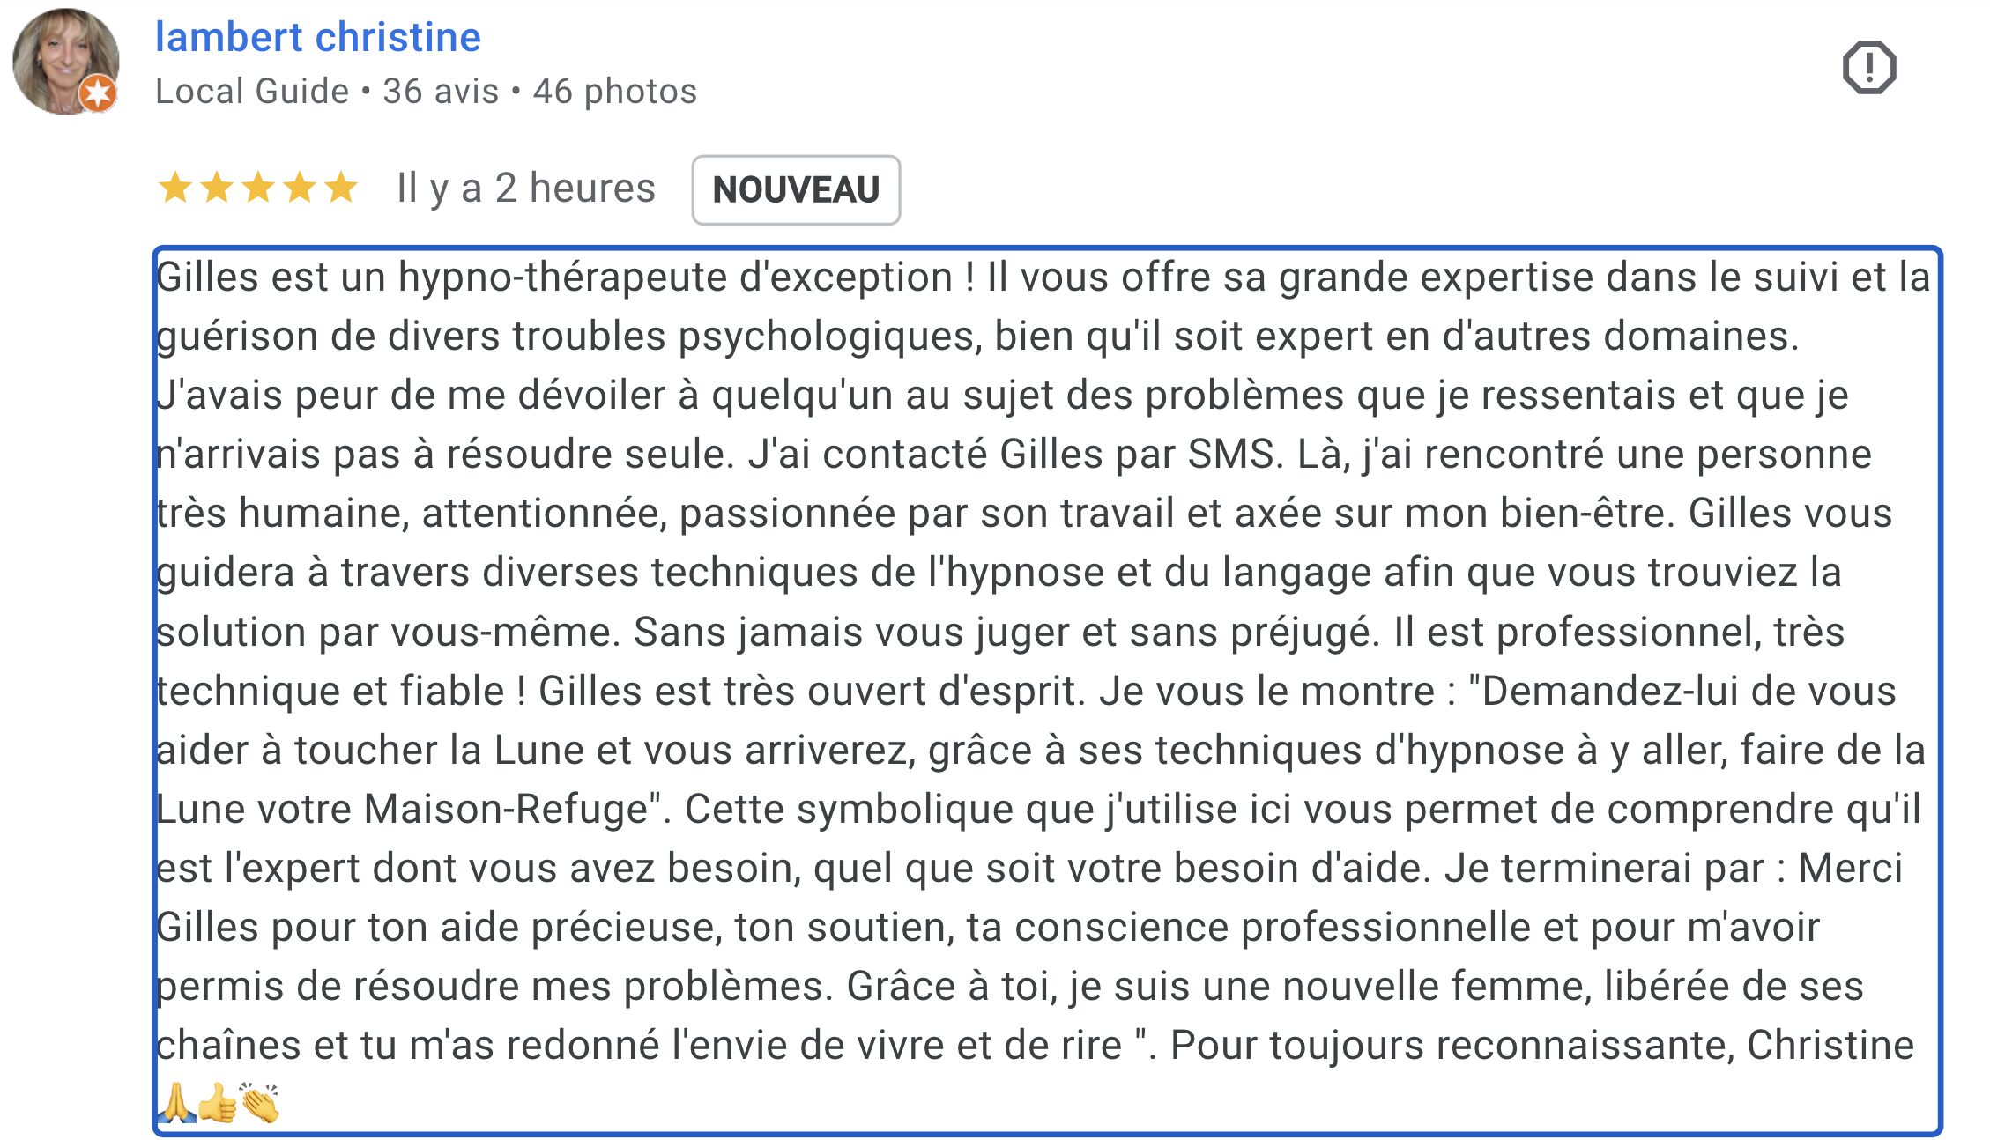Click the second yellow rating star
Image resolution: width=1990 pixels, height=1140 pixels.
coord(217,188)
